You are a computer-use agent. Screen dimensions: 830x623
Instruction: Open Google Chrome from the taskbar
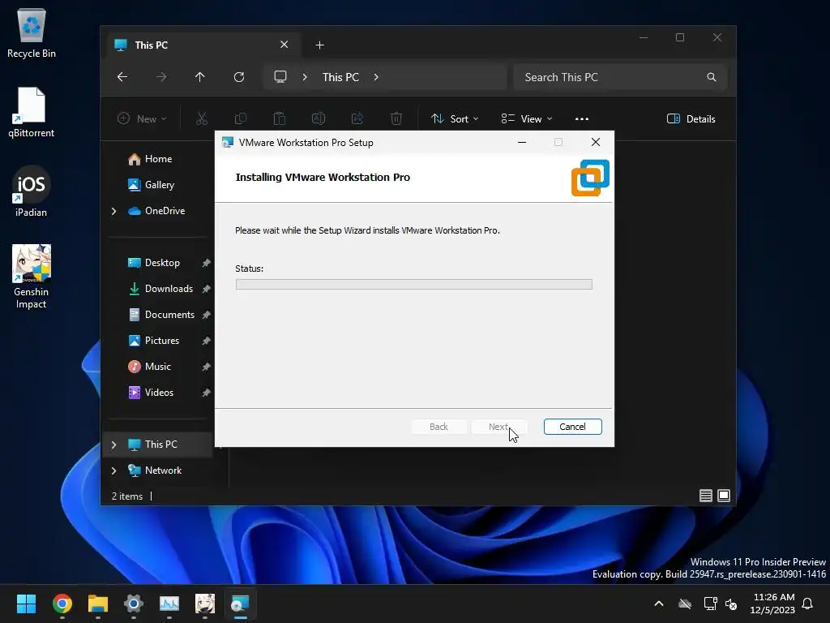point(62,604)
